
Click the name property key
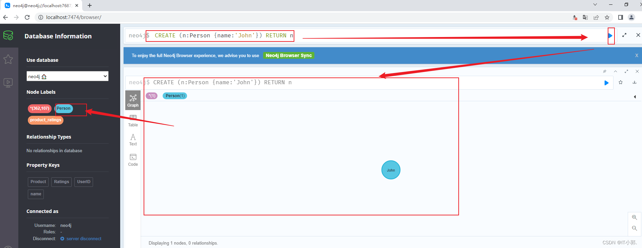[36, 194]
